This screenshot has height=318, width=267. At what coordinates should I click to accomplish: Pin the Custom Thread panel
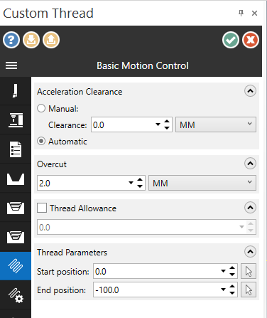241,13
